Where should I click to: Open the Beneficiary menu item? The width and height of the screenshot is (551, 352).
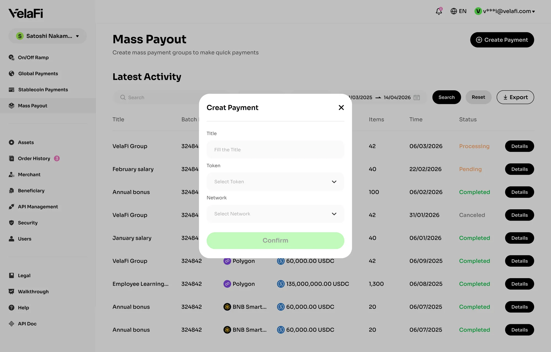tap(31, 191)
